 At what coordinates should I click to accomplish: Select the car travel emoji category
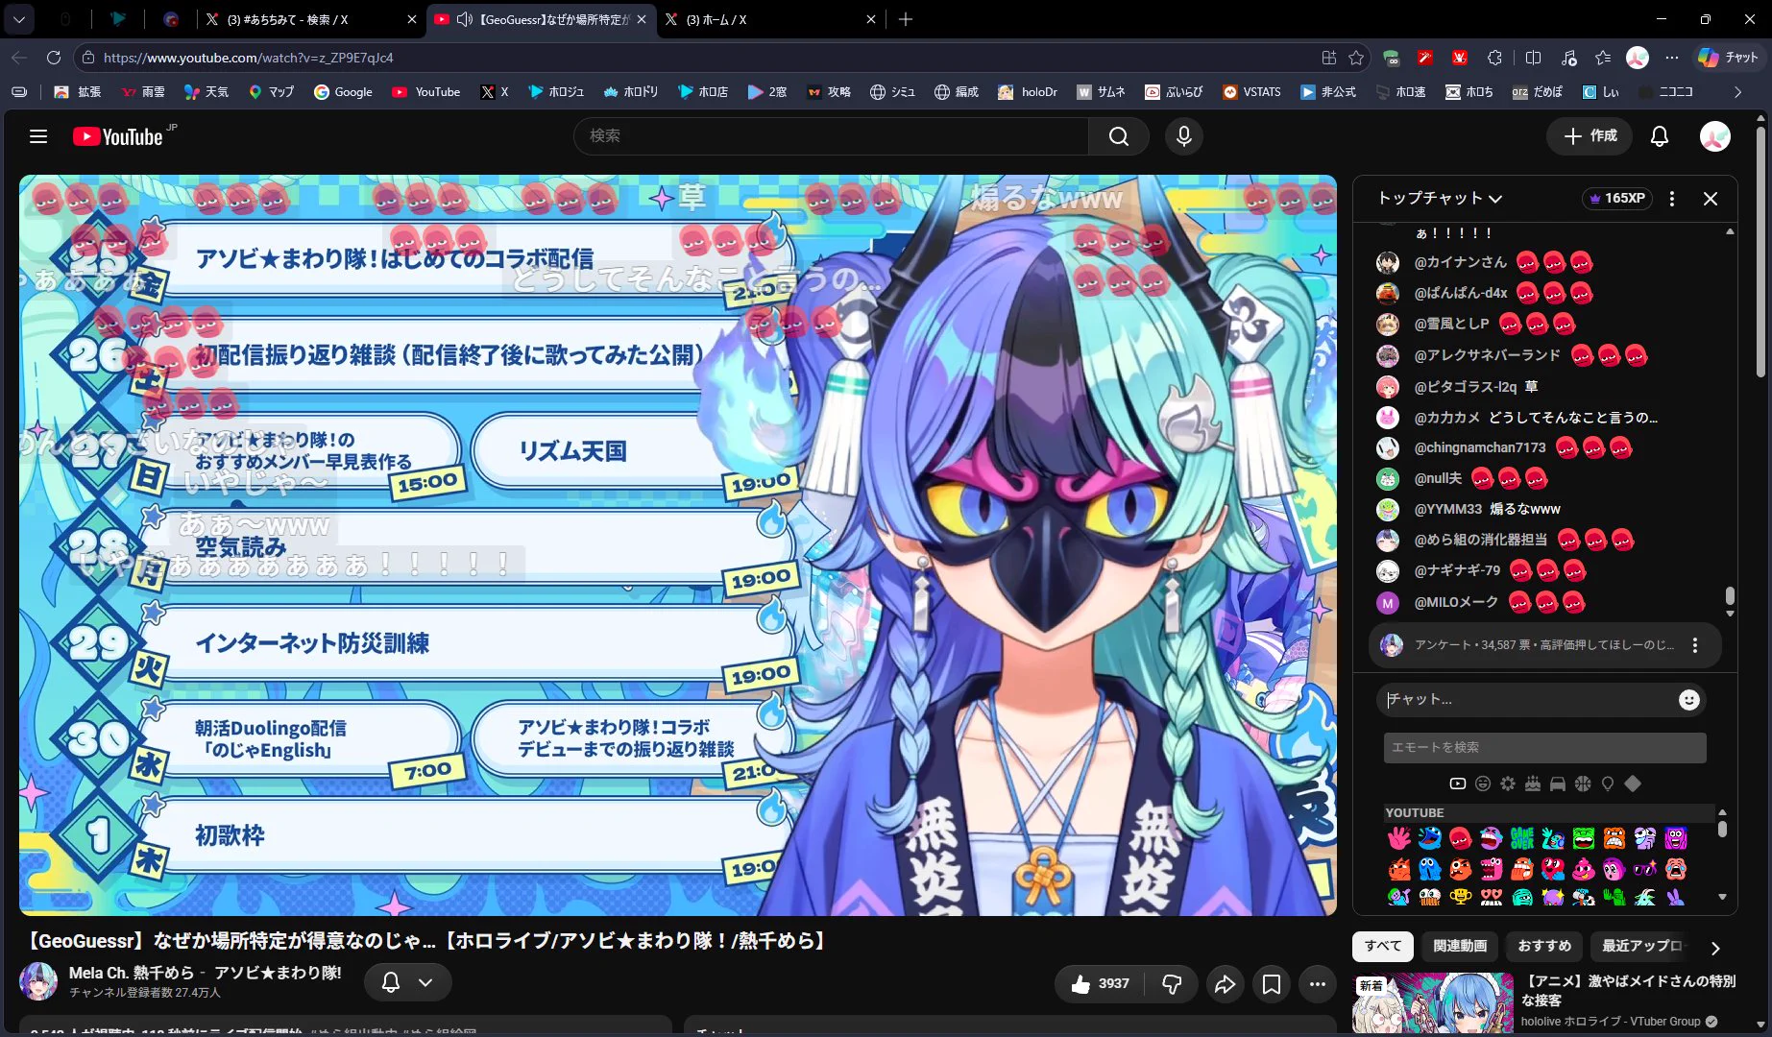[1558, 784]
